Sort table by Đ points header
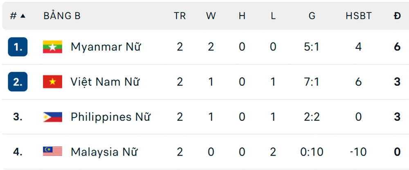 pos(397,16)
